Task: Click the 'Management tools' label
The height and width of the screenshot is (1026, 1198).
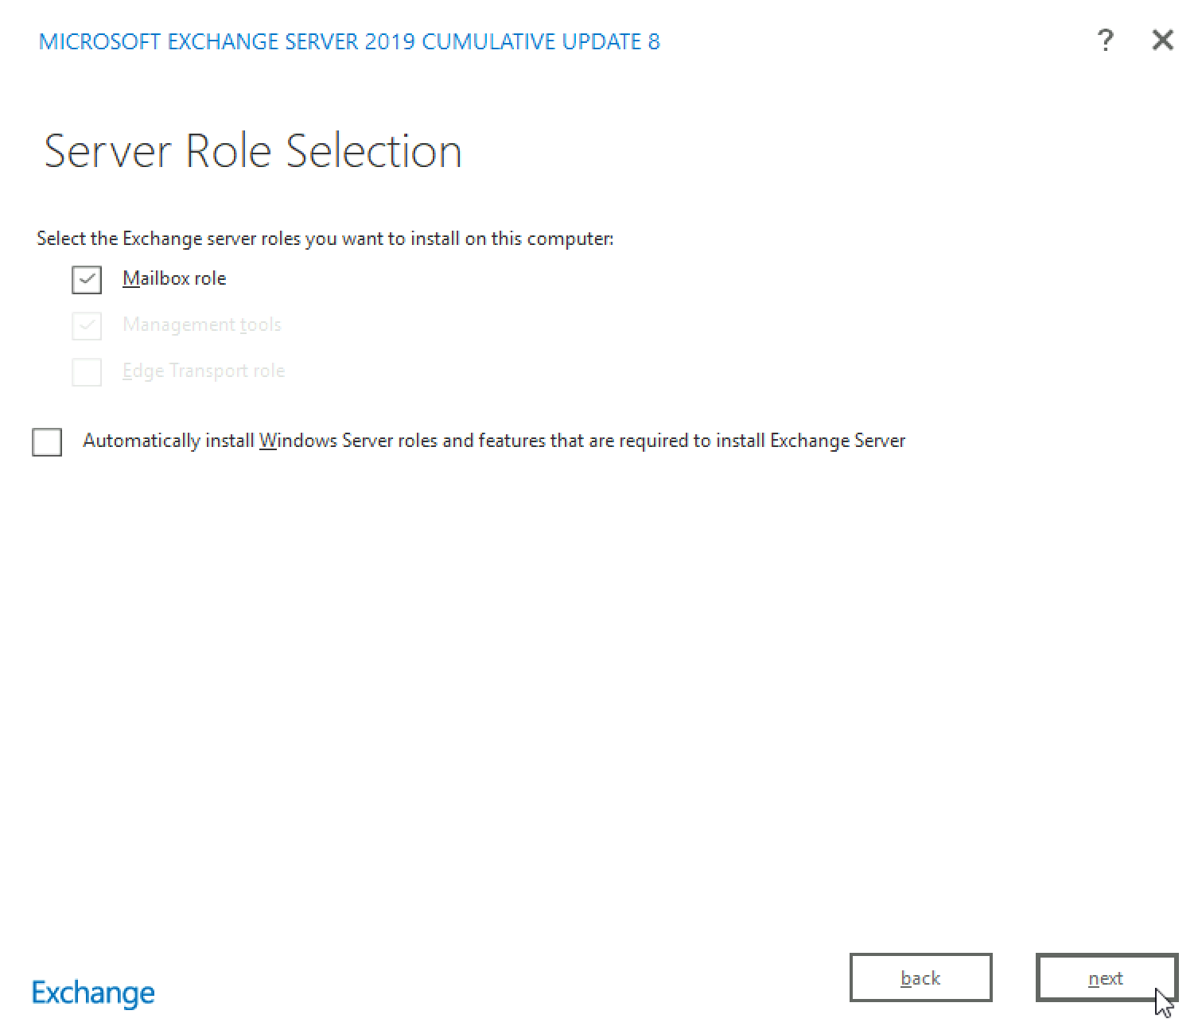Action: click(202, 325)
